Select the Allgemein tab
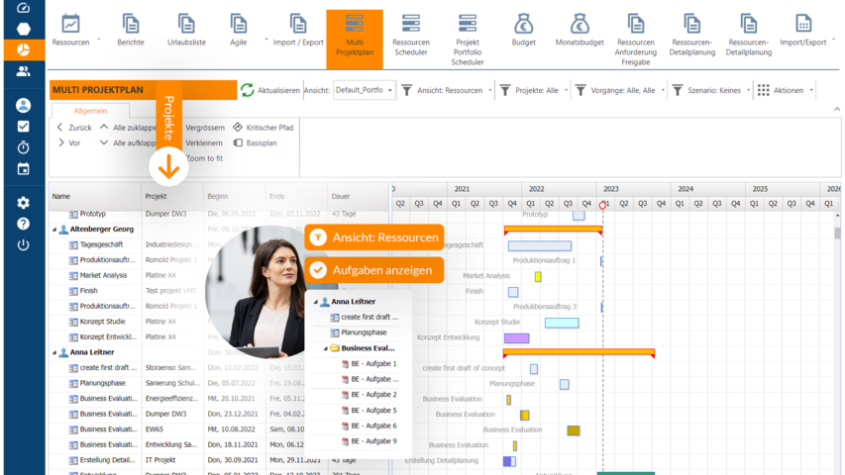Screen dimensions: 845x475 pos(90,111)
